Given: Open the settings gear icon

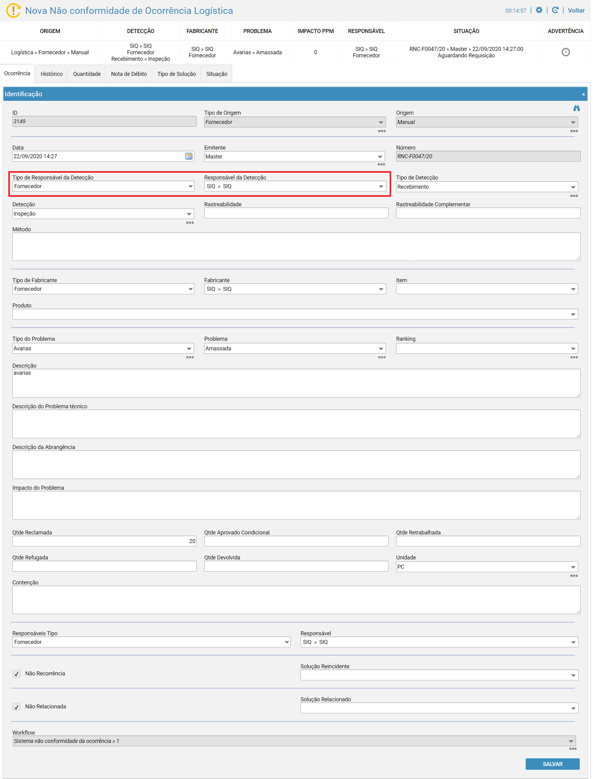Looking at the screenshot, I should (x=539, y=10).
